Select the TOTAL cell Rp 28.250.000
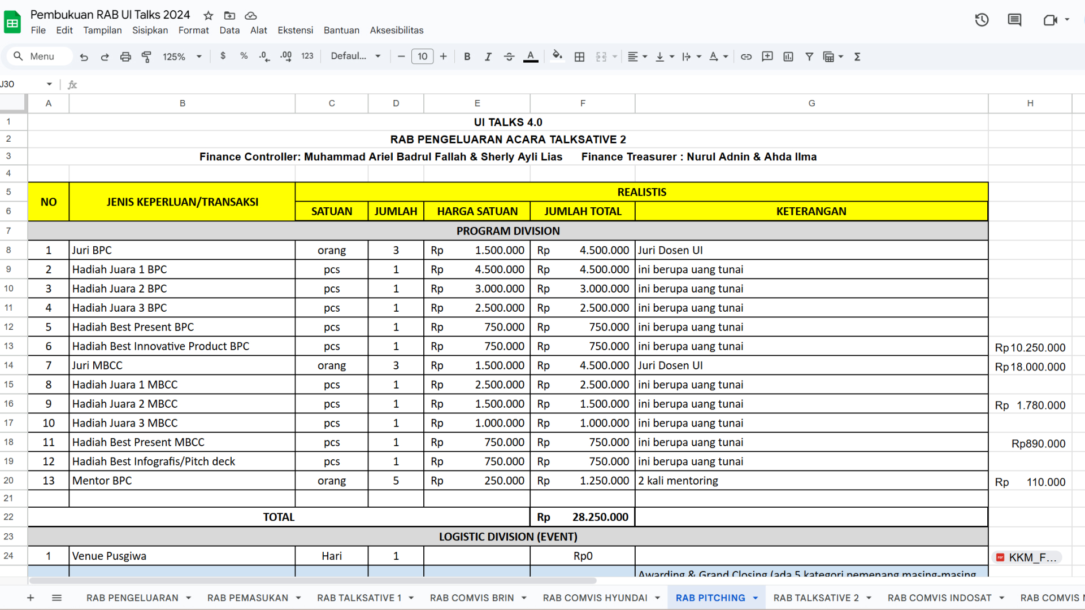The image size is (1085, 610). pyautogui.click(x=583, y=517)
